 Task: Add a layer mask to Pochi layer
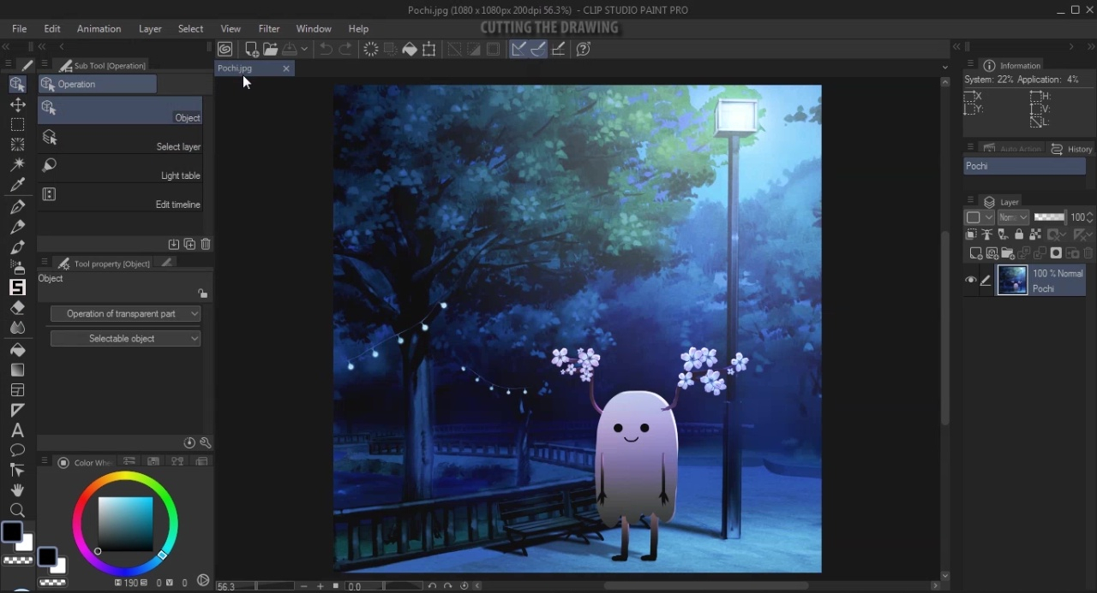tap(1055, 253)
